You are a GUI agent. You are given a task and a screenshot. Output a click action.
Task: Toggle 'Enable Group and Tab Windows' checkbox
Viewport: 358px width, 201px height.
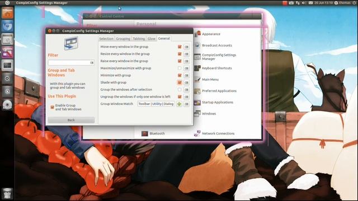coord(52,107)
